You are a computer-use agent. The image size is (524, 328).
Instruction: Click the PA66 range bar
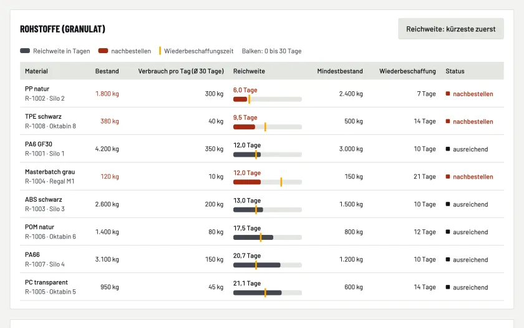268,265
